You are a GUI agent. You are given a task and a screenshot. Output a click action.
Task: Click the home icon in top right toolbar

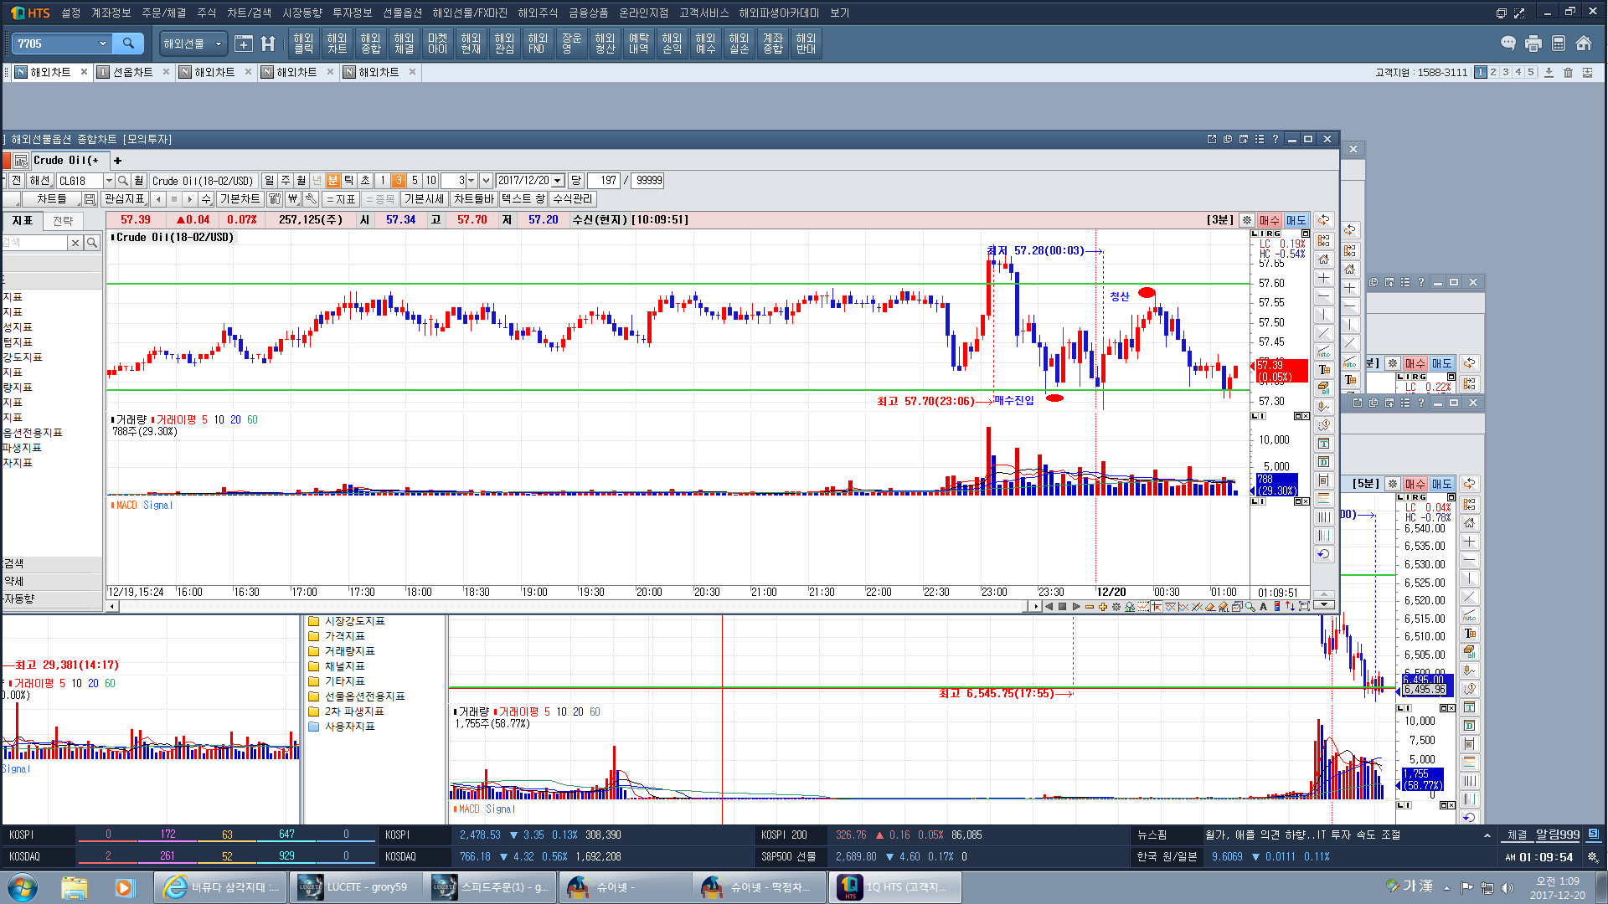click(1583, 44)
